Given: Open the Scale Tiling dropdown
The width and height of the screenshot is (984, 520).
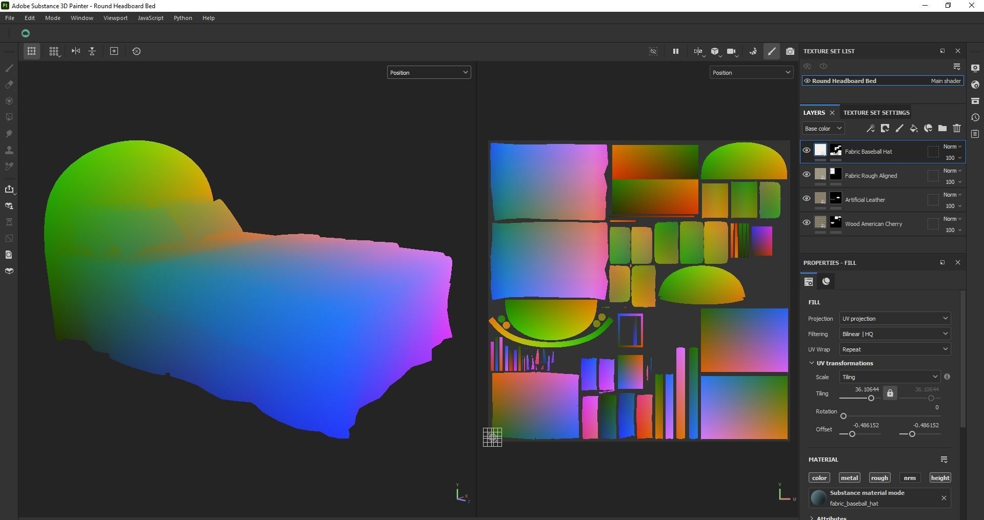Looking at the screenshot, I should click(x=890, y=377).
